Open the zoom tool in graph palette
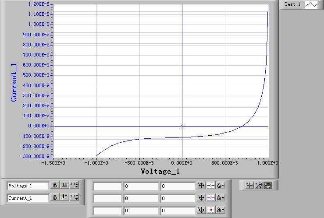Viewport: 324px width, 218px height. [x=259, y=185]
